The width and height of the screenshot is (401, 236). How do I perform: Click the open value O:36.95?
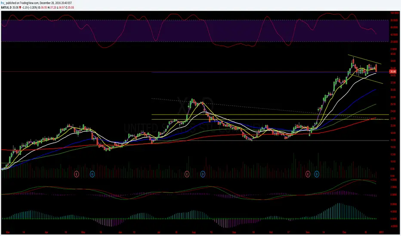[x=43, y=8]
